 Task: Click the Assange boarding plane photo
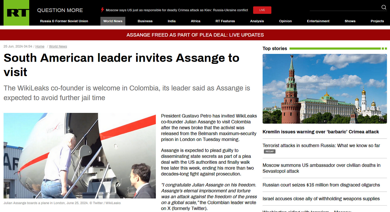80,156
